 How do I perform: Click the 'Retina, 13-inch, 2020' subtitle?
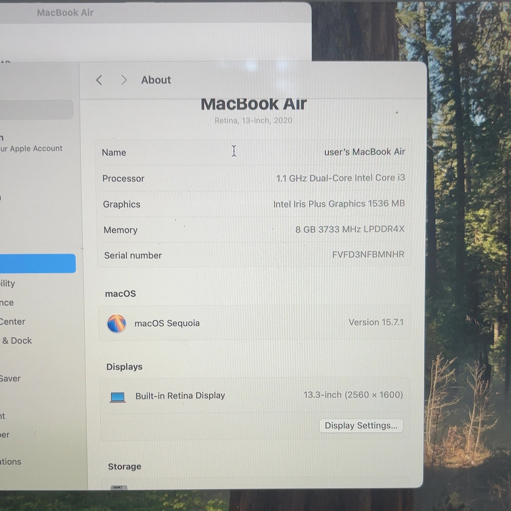[253, 121]
